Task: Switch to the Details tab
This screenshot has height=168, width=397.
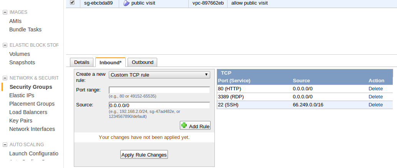Action: tap(81, 62)
